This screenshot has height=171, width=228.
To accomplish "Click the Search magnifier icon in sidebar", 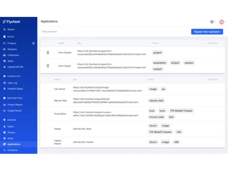I will 5,29.
